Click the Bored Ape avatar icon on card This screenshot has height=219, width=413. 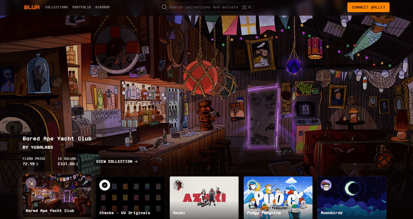(x=31, y=183)
